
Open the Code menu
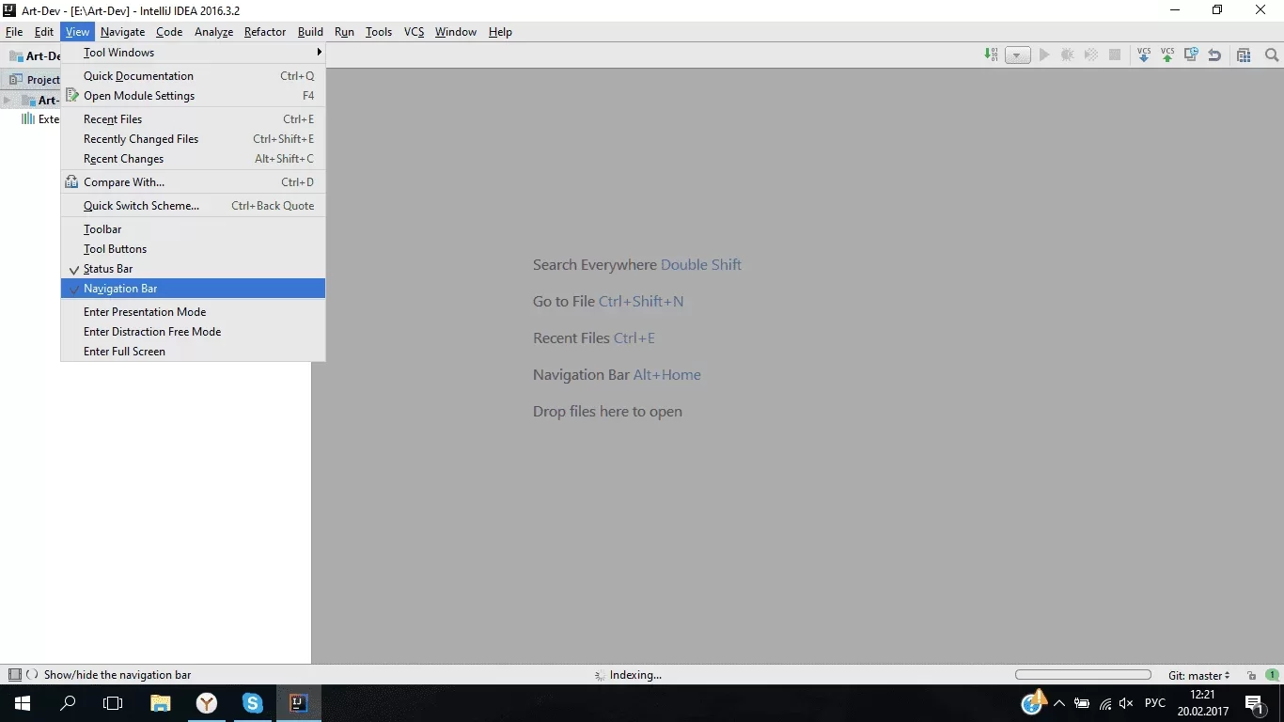169,32
